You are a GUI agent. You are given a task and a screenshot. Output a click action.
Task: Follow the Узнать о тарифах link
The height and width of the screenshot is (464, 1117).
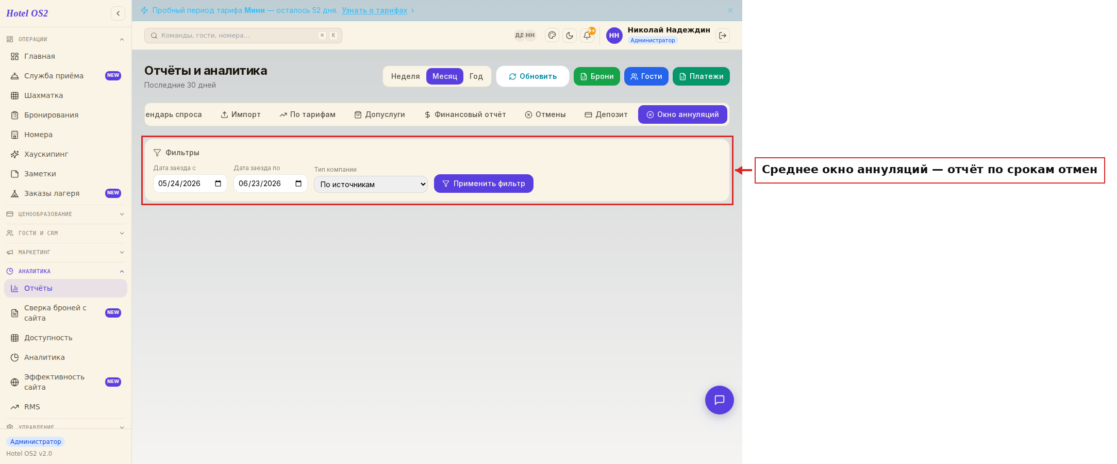[x=374, y=10]
